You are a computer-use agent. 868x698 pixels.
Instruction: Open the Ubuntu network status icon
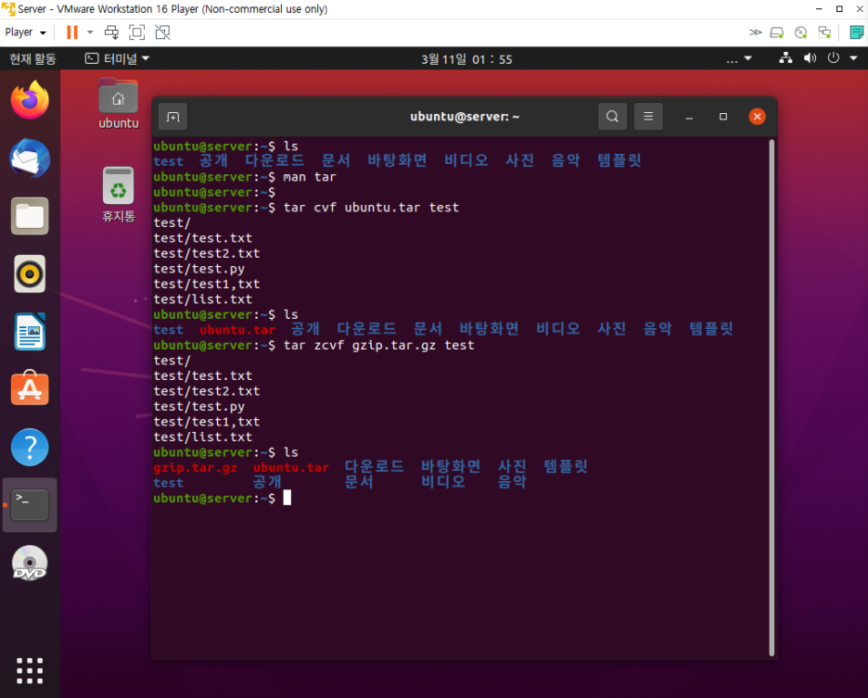pyautogui.click(x=785, y=57)
